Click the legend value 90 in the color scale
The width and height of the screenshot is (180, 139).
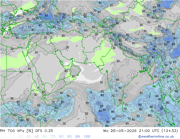tap(61, 137)
